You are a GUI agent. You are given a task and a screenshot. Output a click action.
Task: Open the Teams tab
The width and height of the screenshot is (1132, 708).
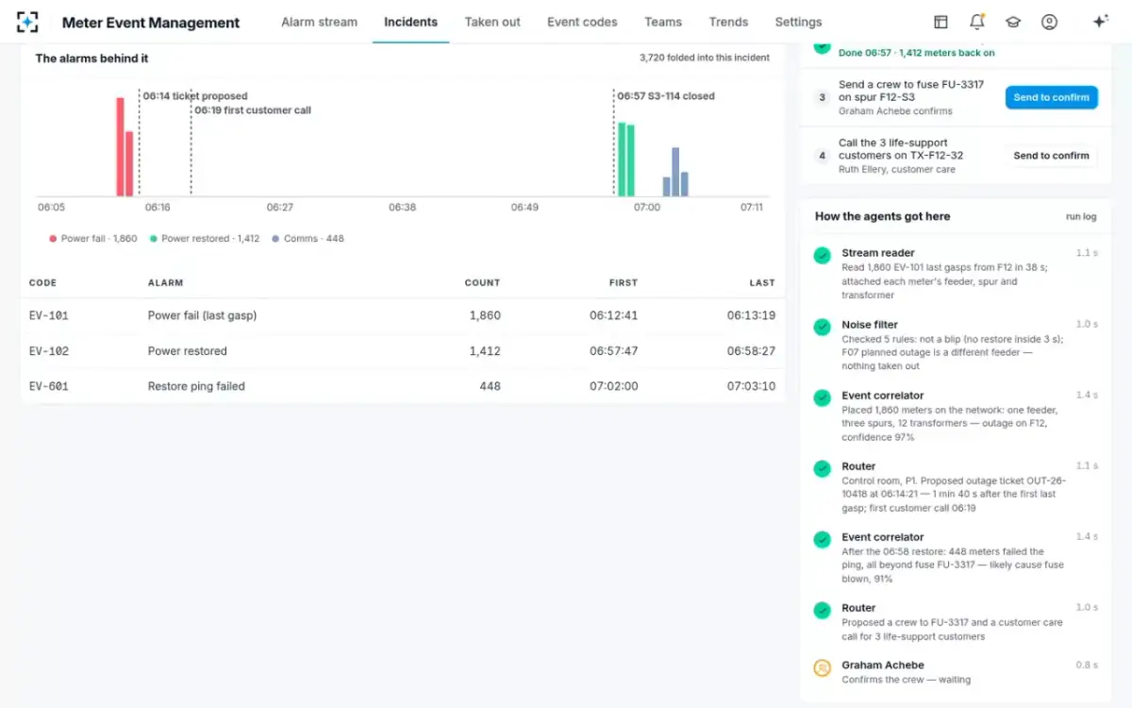pyautogui.click(x=663, y=22)
